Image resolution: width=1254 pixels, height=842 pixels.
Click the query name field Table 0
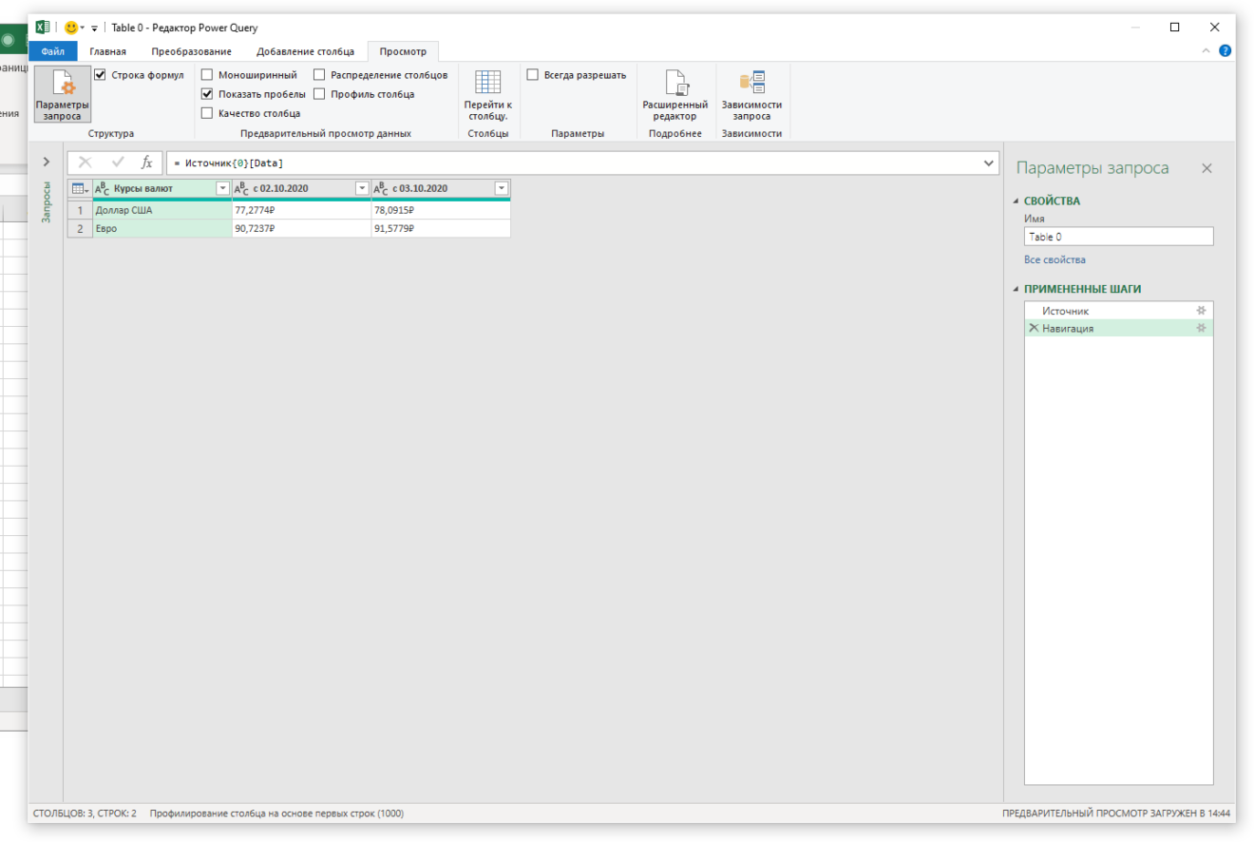1118,238
